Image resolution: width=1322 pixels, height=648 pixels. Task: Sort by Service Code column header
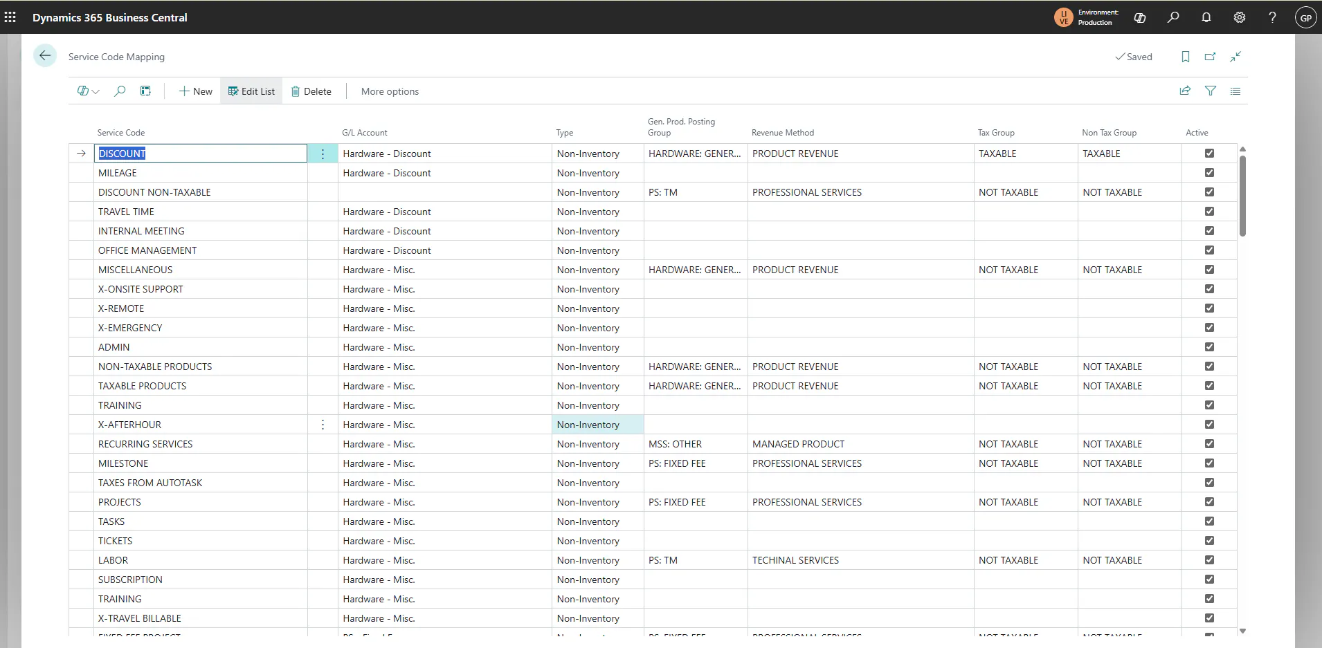click(x=121, y=133)
